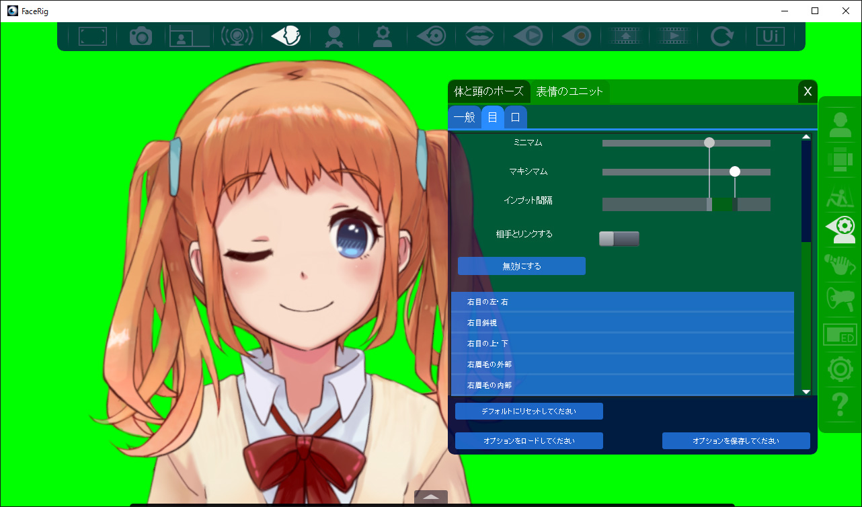This screenshot has height=507, width=862.
Task: Click オプションをロードしてください button
Action: click(529, 441)
